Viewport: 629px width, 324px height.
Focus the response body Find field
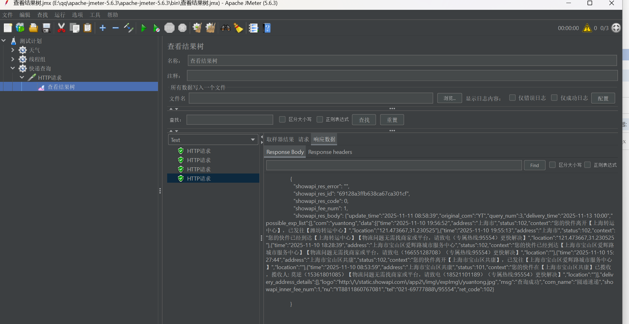(394, 165)
